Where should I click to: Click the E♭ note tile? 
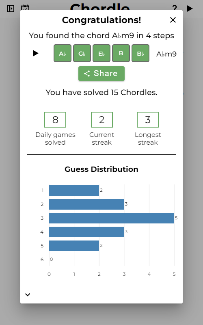click(101, 53)
